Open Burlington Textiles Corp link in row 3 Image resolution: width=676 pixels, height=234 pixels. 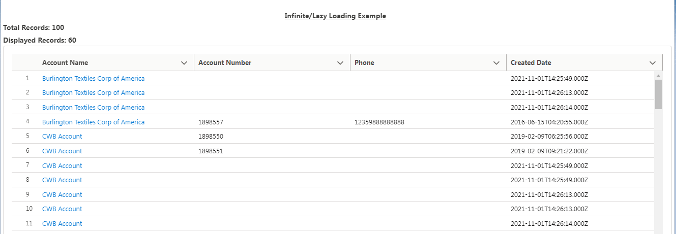(x=93, y=108)
